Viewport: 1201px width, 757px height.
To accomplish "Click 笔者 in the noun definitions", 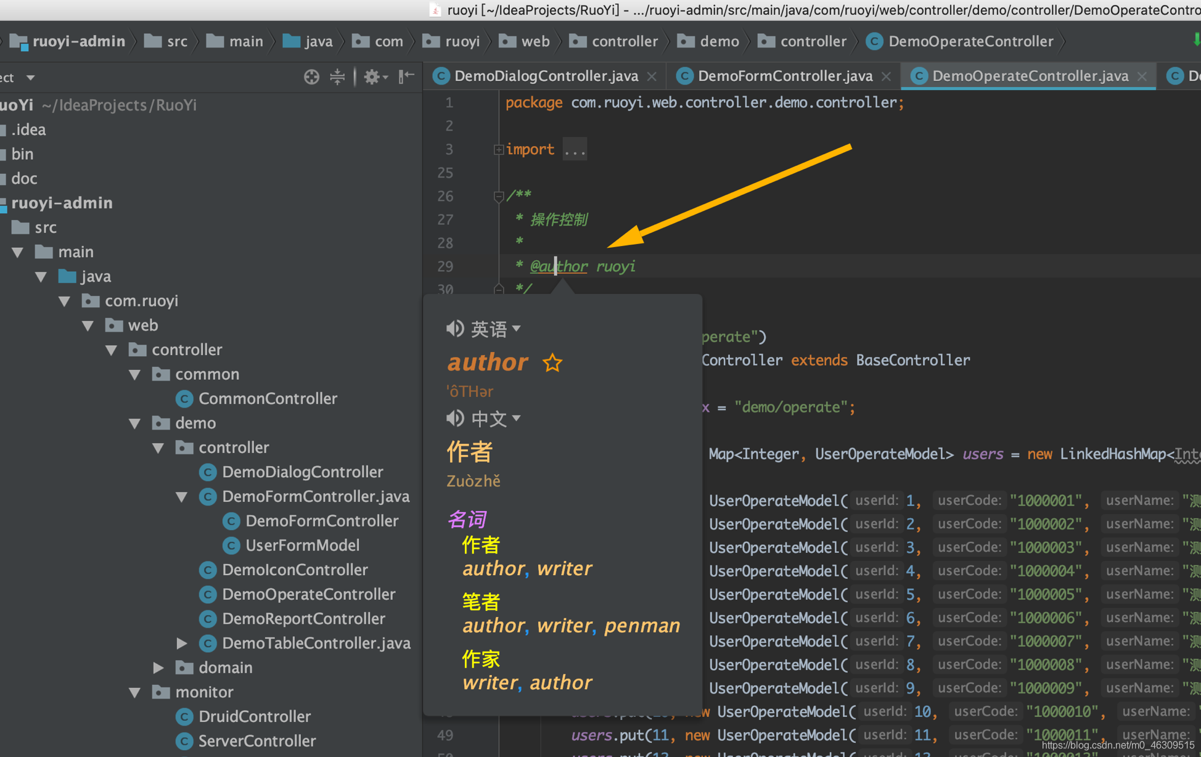I will pyautogui.click(x=481, y=602).
